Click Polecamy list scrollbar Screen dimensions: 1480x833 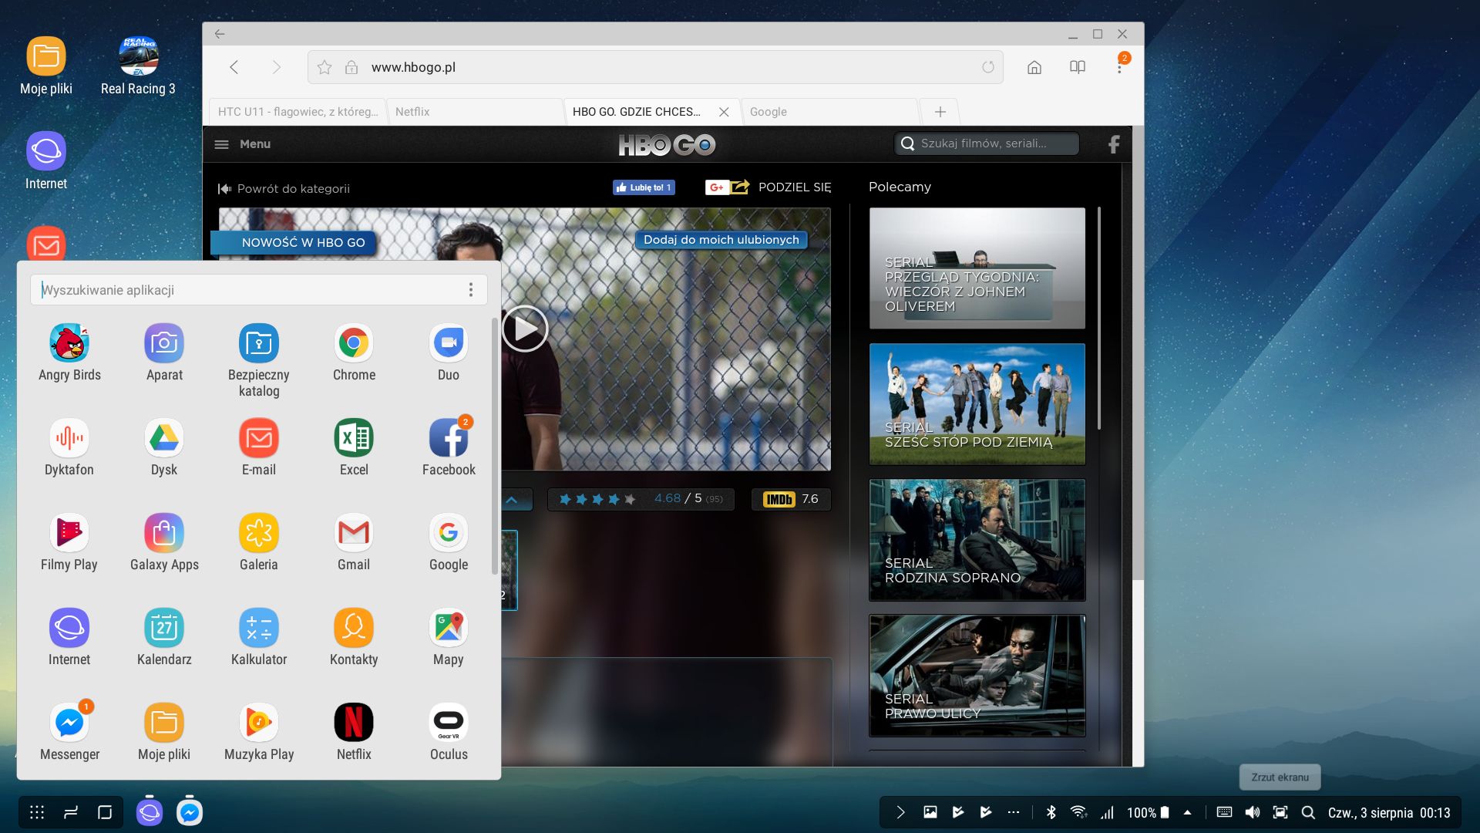click(x=1098, y=318)
